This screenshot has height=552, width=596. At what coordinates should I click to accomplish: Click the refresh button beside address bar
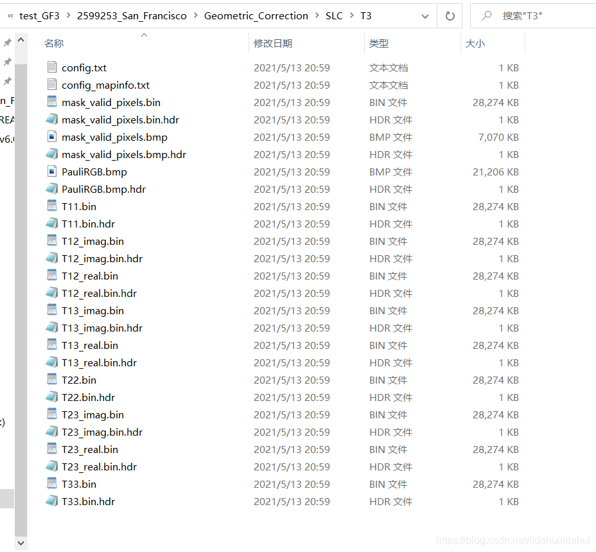(x=450, y=16)
